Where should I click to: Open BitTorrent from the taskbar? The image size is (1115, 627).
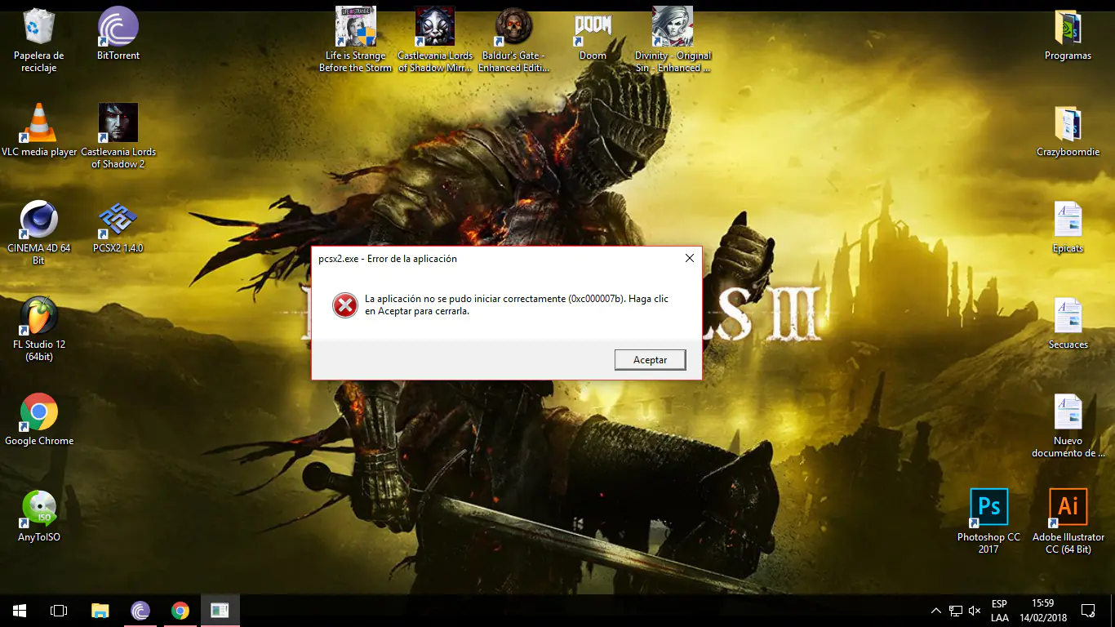pyautogui.click(x=140, y=611)
